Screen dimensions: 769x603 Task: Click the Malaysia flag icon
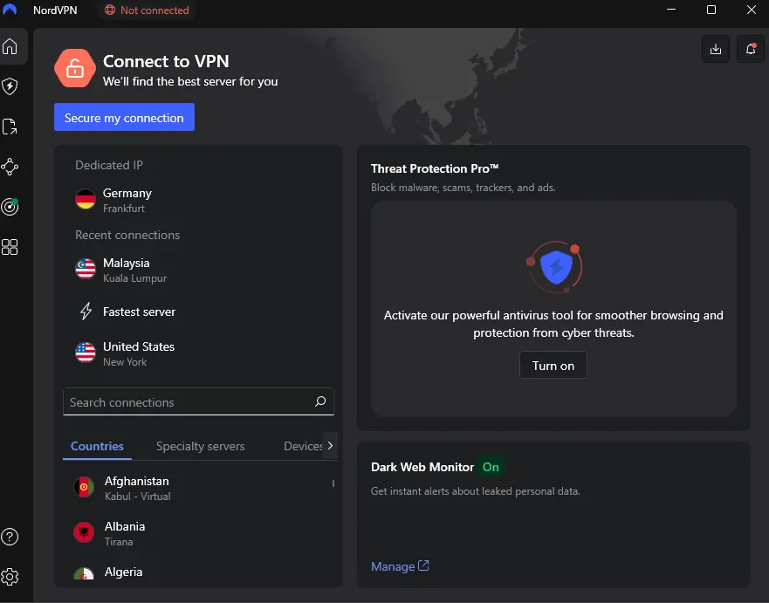click(86, 269)
